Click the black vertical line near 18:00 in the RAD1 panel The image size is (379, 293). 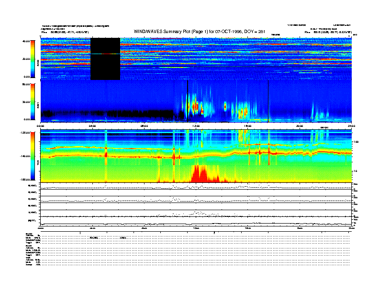coord(268,101)
